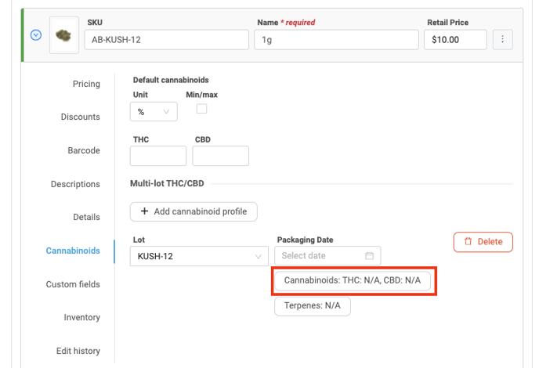Expand the Lot KUSH-12 dropdown
The width and height of the screenshot is (539, 368).
[200, 256]
